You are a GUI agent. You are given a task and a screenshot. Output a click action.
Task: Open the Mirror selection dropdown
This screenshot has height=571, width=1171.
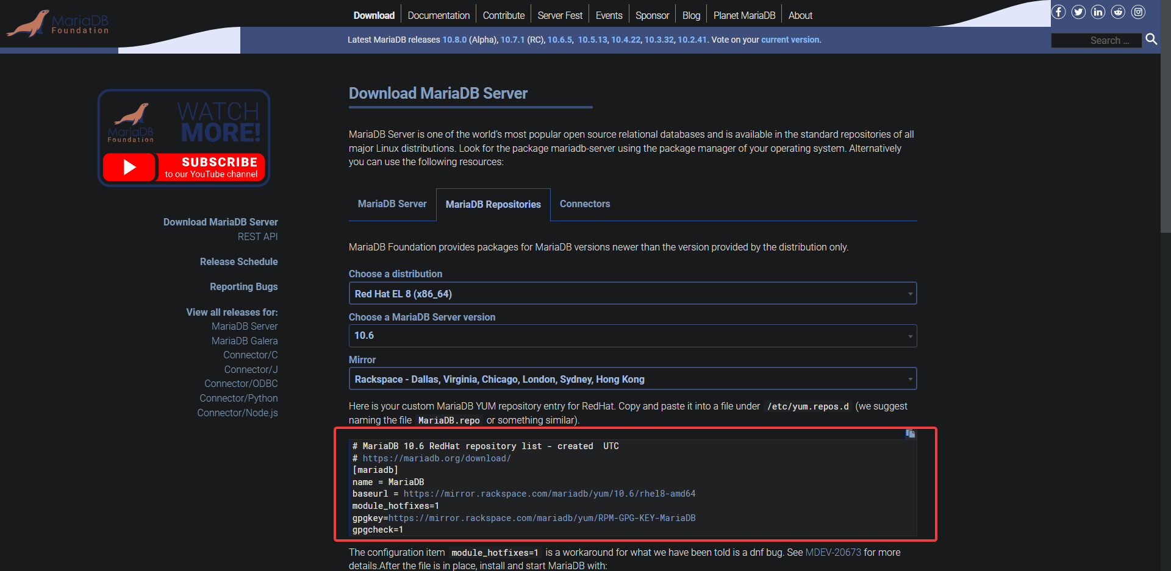pyautogui.click(x=632, y=378)
